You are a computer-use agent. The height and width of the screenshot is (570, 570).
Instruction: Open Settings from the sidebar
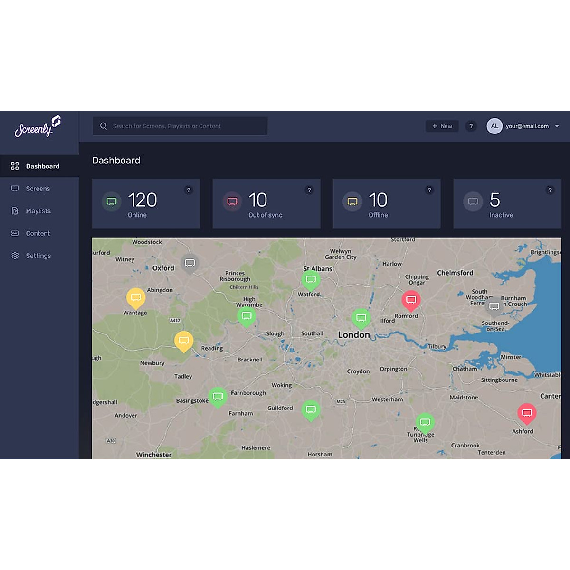click(38, 256)
